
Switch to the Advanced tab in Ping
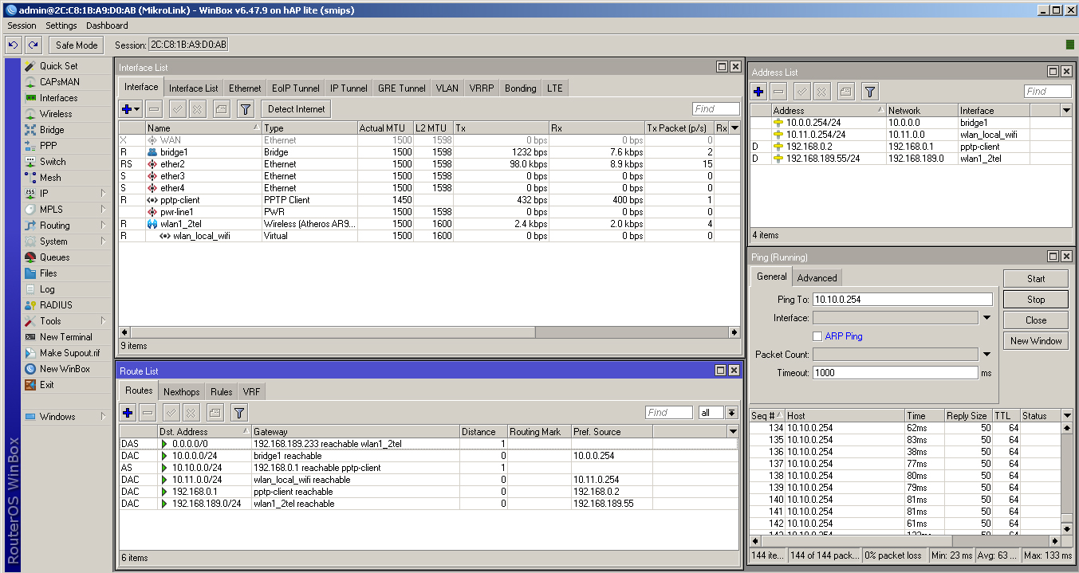[x=817, y=278]
